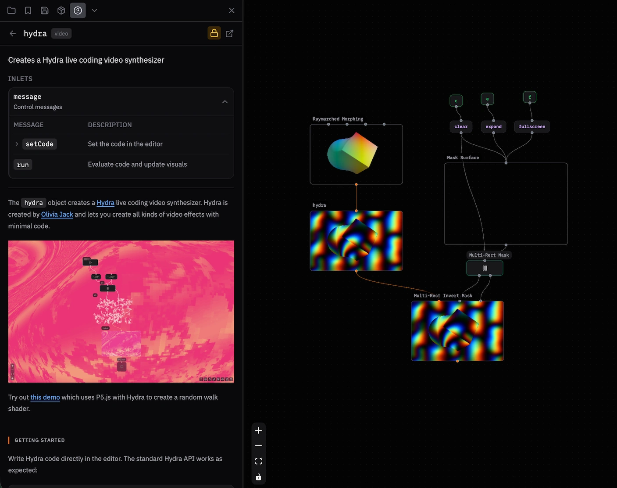Click the Multi-Rect Mask label
This screenshot has height=488, width=617.
489,255
